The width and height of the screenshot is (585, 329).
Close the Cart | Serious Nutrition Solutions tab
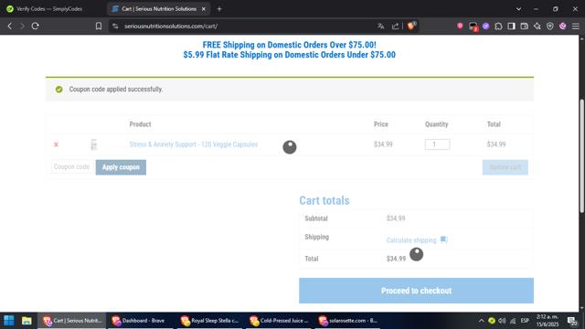[x=204, y=9]
